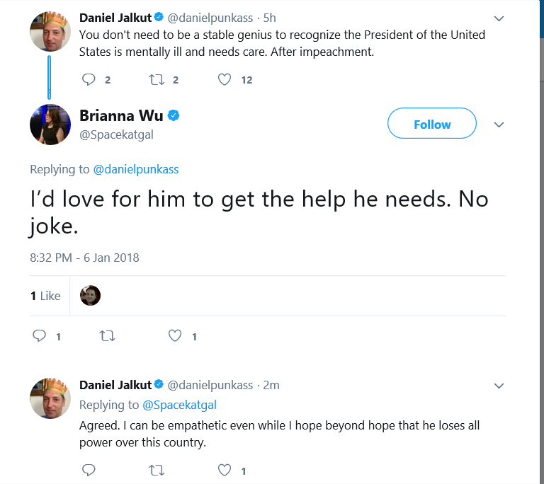Retweet Daniel Jalkut's stable genius tweet

pyautogui.click(x=157, y=80)
